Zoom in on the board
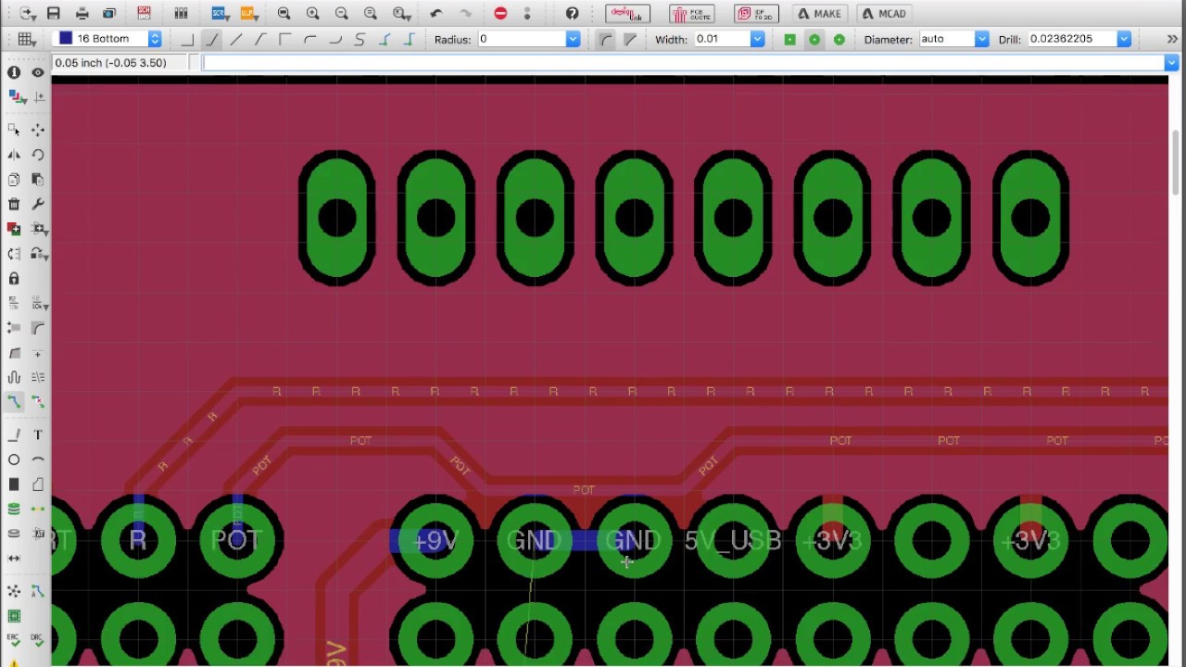The image size is (1186, 667). coord(313,14)
